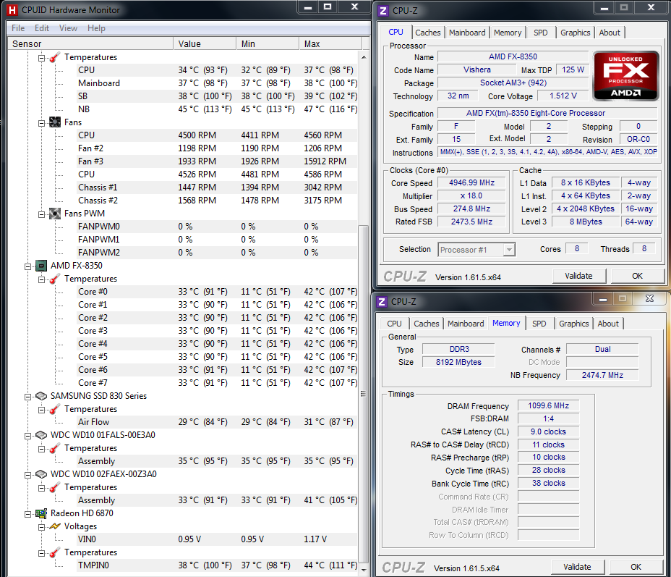671x577 pixels.
Task: Open About tab in top CPU-Z window
Action: point(610,33)
